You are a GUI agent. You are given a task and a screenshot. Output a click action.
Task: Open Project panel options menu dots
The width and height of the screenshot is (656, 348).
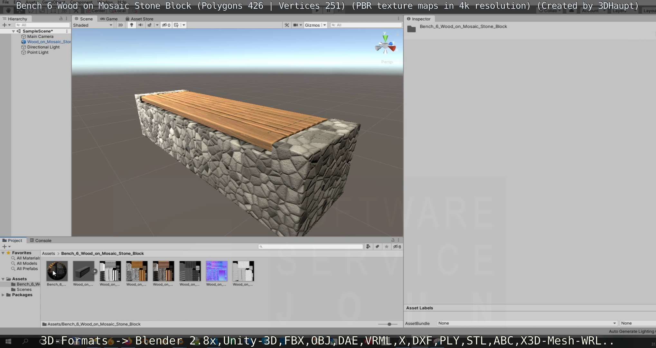[x=398, y=240]
